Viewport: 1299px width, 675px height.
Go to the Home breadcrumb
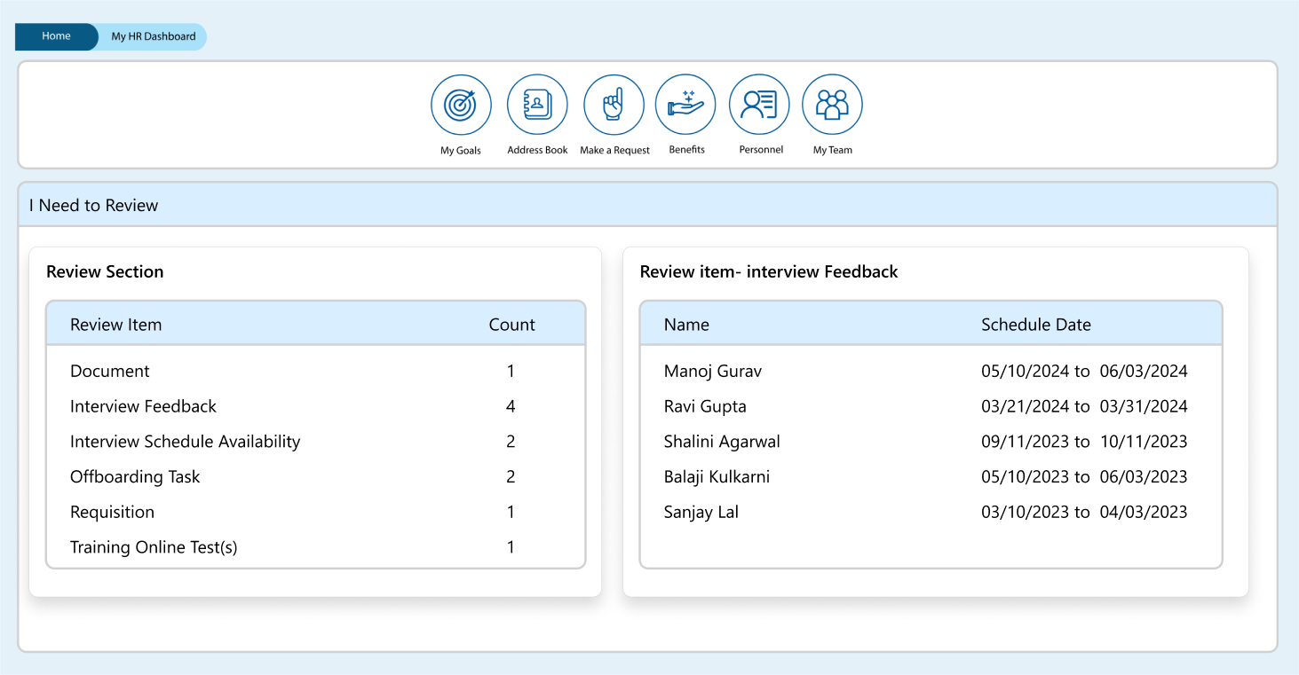click(56, 36)
